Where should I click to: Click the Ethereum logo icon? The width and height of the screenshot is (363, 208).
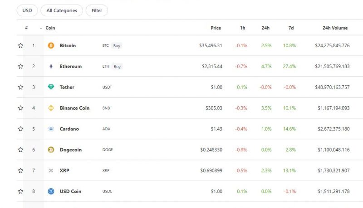(51, 66)
